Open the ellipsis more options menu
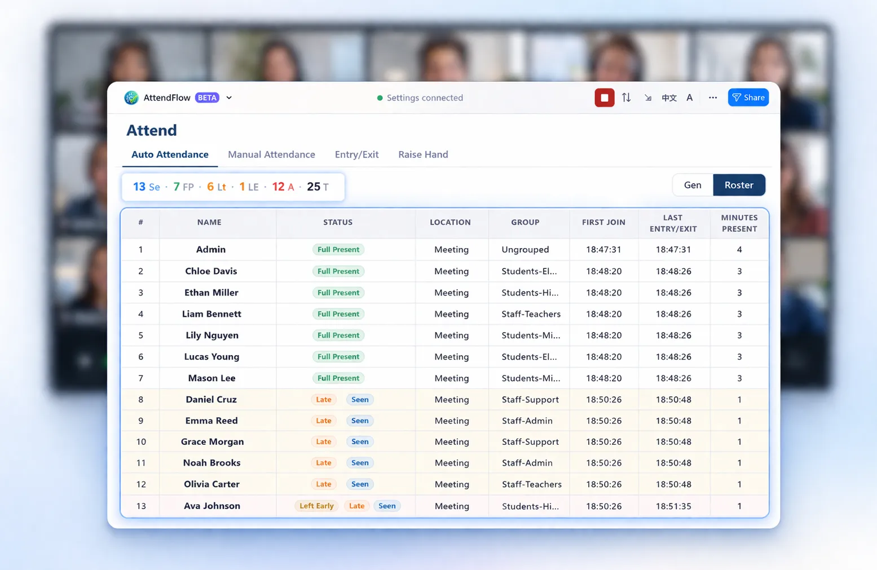Screen dimensions: 877x570 [712, 97]
